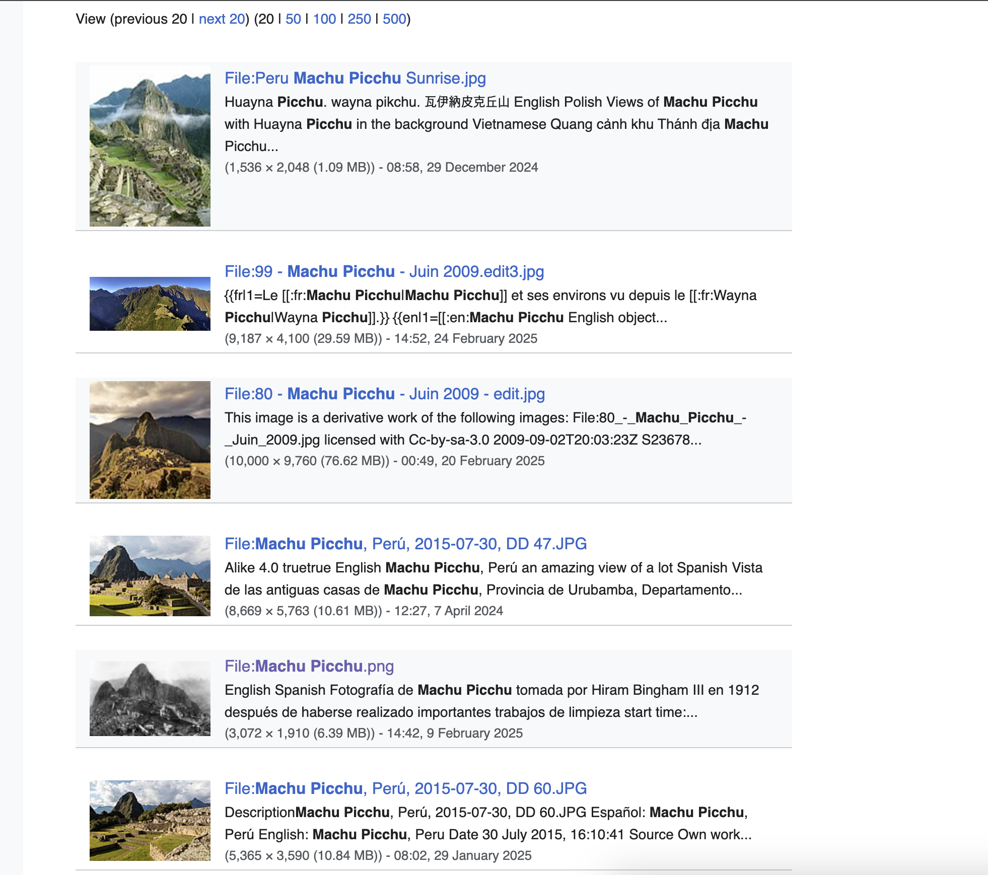988x875 pixels.
Task: Open File:99 - Machu Picchu Juin 2009.edit3.jpg
Action: coord(384,272)
